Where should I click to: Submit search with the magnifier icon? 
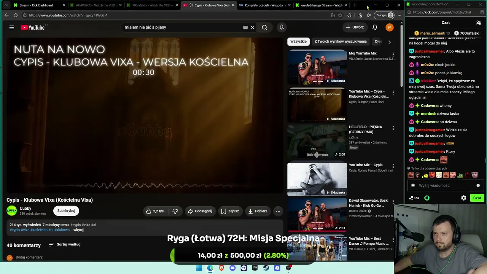click(x=264, y=27)
